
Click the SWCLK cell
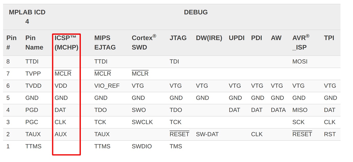[x=142, y=122]
